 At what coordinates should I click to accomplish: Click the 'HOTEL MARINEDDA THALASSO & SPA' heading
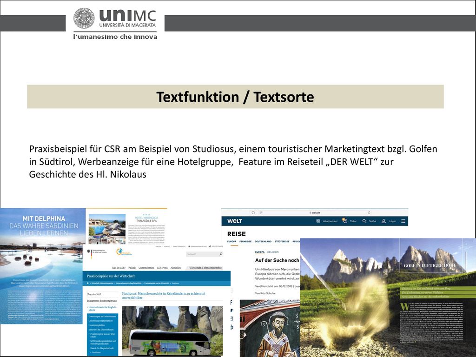(146, 219)
